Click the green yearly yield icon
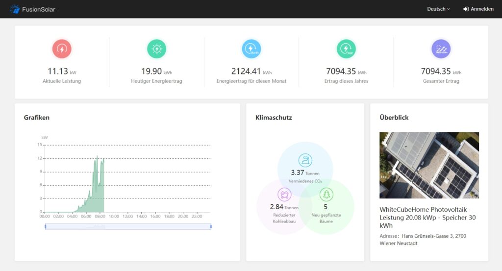This screenshot has height=271, width=502. click(x=346, y=49)
